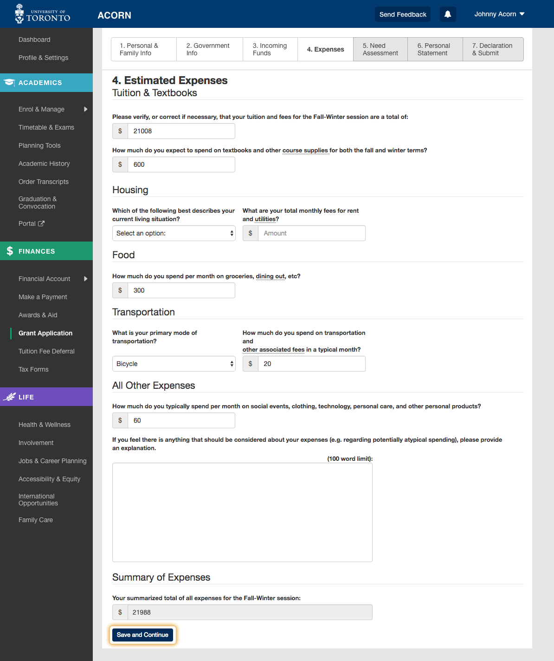This screenshot has height=661, width=554.
Task: Click the summarized total field showing 21988
Action: point(250,612)
